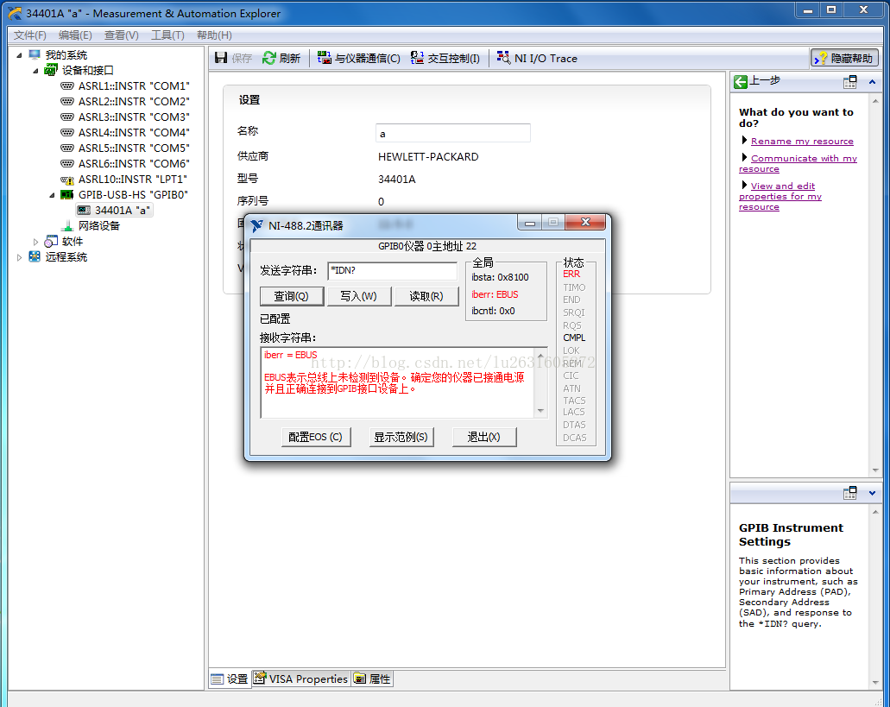
Task: Collapse the top help panel chevron
Action: [872, 82]
